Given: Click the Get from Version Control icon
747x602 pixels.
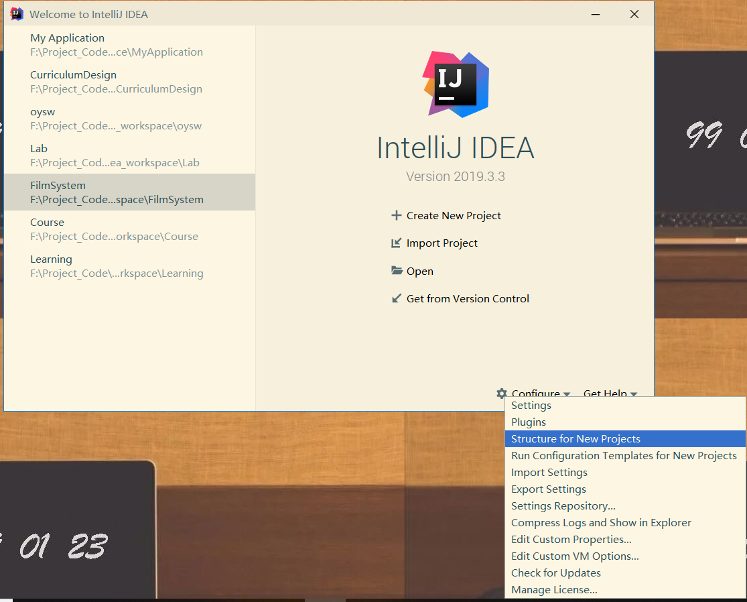Looking at the screenshot, I should 397,298.
